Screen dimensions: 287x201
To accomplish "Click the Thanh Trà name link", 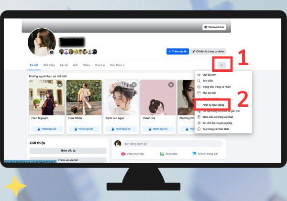I will 149,118.
